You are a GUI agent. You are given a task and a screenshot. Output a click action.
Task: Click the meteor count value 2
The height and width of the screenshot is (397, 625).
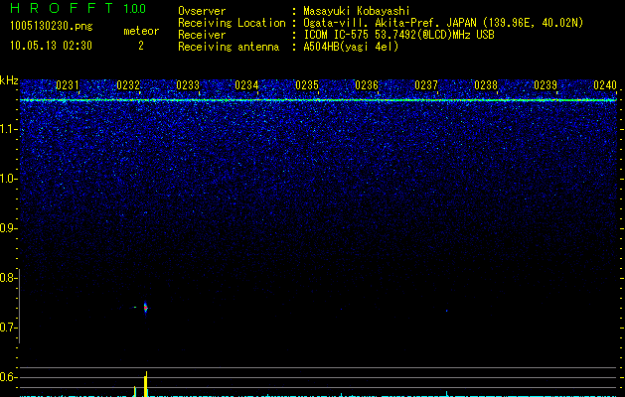(141, 46)
